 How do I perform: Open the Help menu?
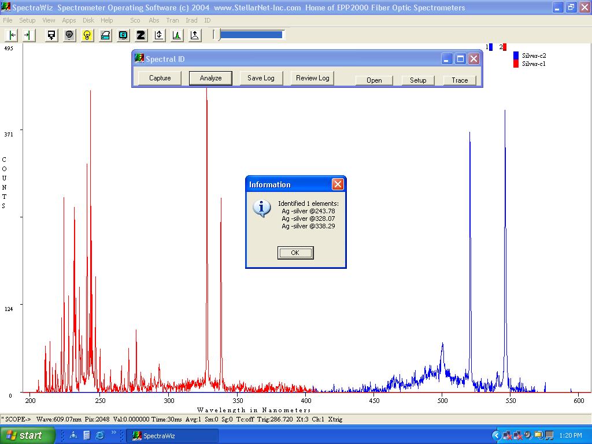click(x=107, y=20)
